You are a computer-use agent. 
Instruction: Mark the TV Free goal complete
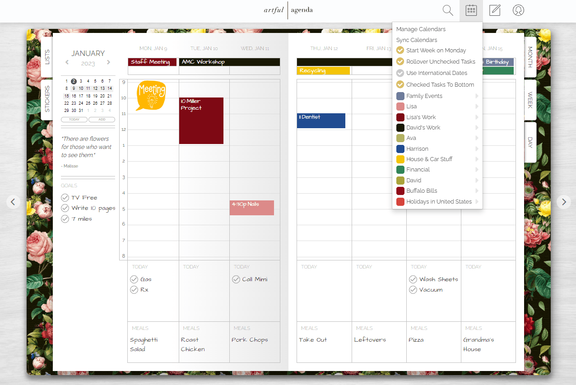(65, 197)
